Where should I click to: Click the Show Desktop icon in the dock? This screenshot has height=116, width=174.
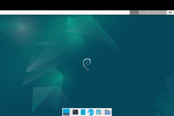point(66,112)
